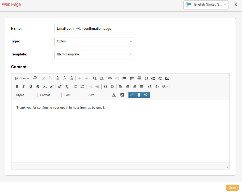This screenshot has width=242, height=192.
Task: Open the English language selector
Action: pos(206,5)
